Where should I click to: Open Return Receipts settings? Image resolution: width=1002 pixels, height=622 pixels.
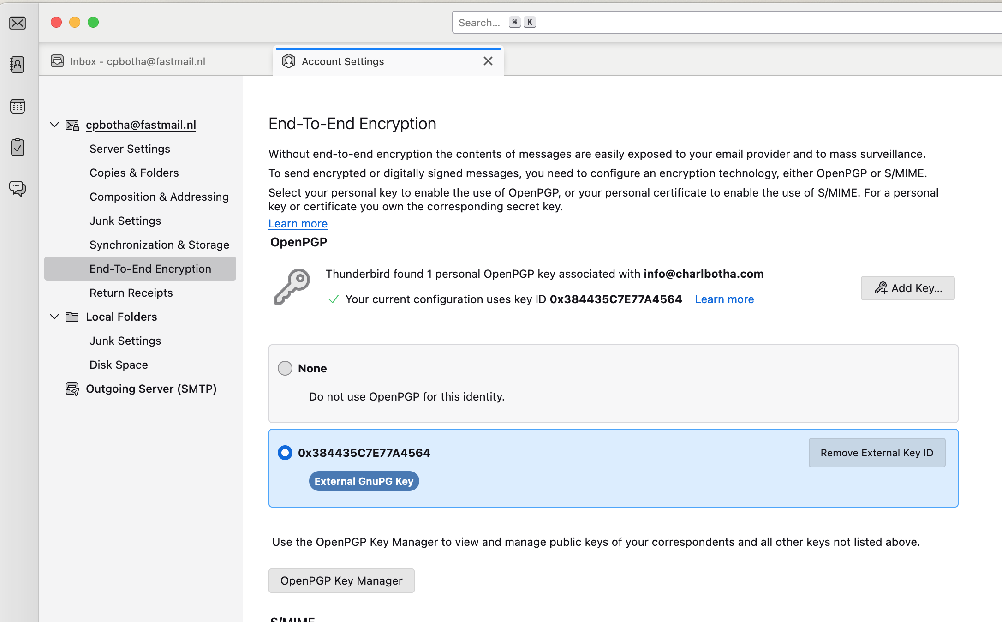coord(131,293)
